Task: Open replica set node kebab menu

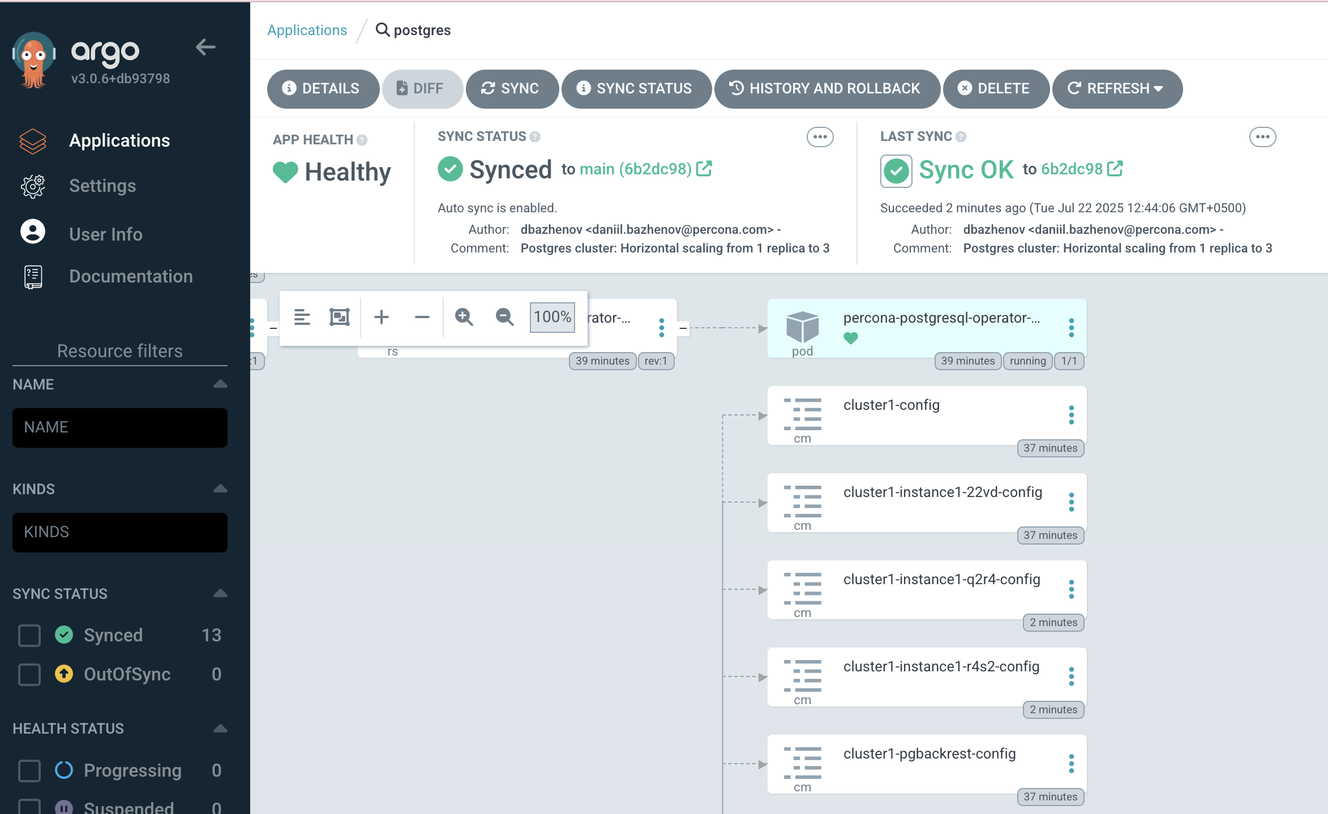Action: (661, 328)
